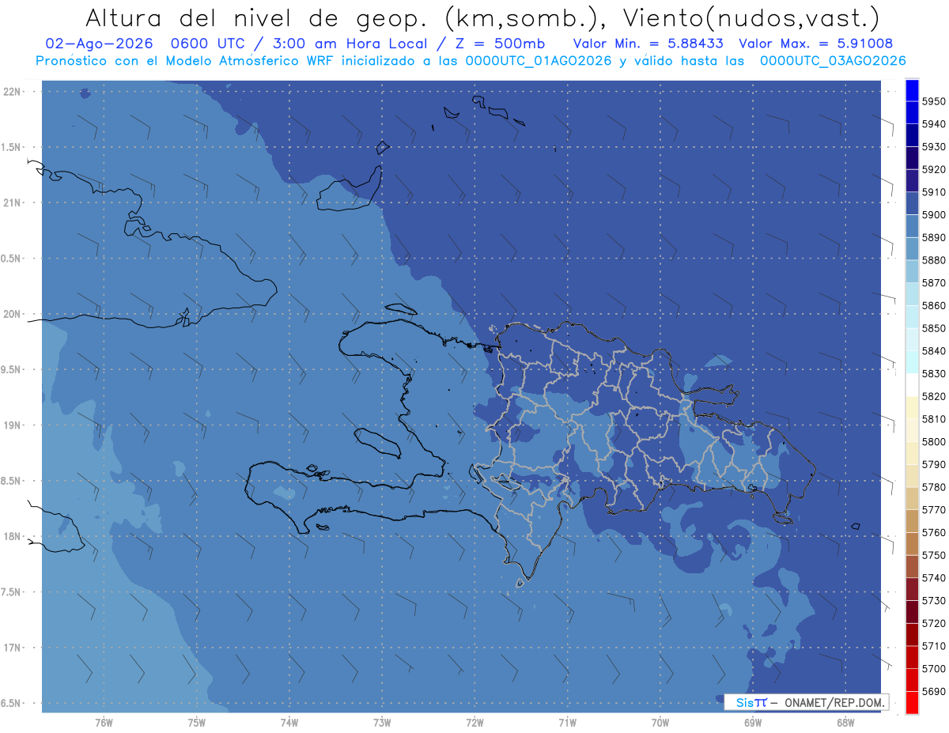Select the valid-until stamp "0000UTC_03AGO2026"
The image size is (949, 733).
(x=833, y=60)
